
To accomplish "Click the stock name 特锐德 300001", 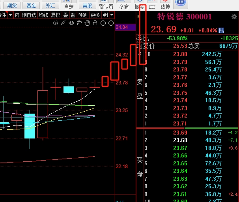I will (x=185, y=17).
